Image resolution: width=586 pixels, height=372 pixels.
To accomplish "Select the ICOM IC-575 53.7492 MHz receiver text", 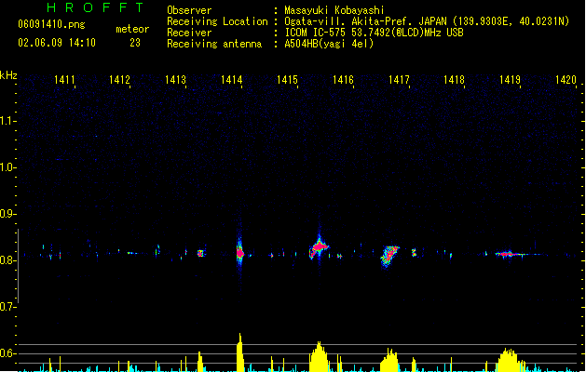I will click(x=375, y=33).
